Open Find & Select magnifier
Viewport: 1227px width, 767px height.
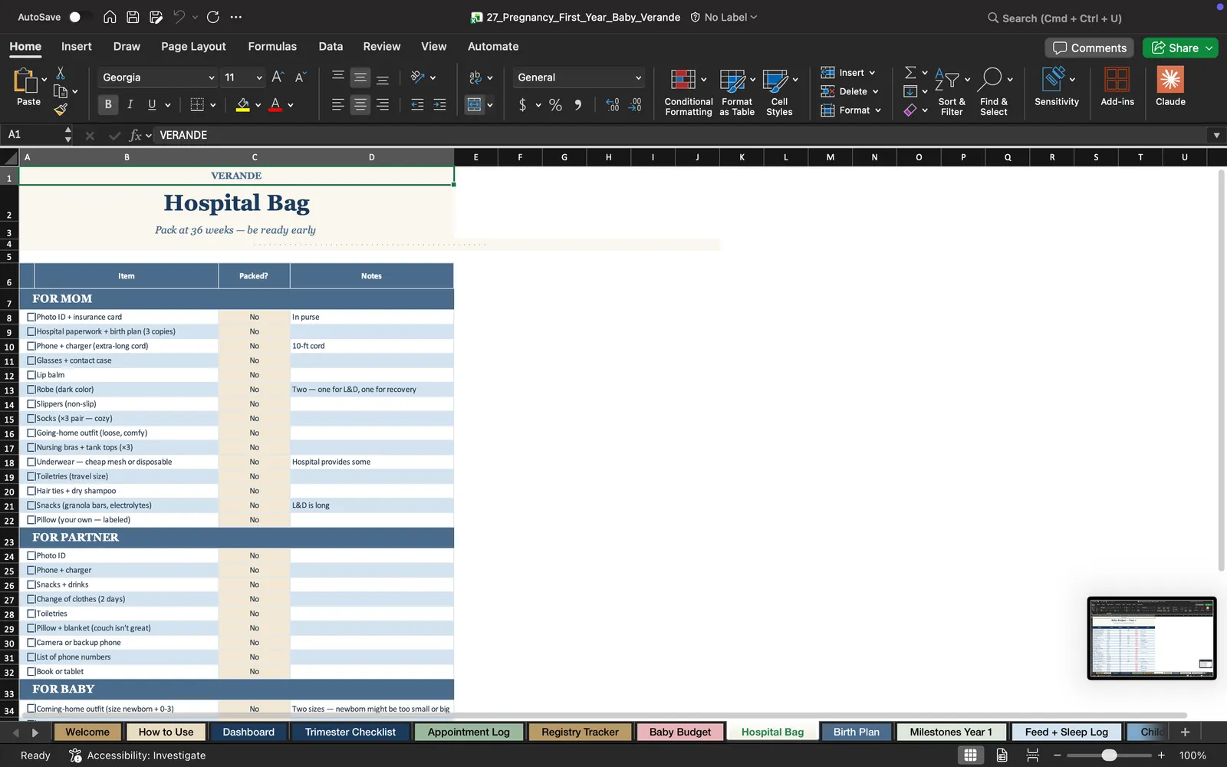tap(994, 91)
